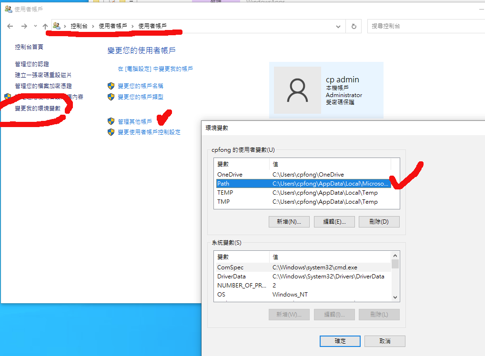Click 變更您的帳戶名稱 link
Viewport: 485px width, 356px height.
141,86
